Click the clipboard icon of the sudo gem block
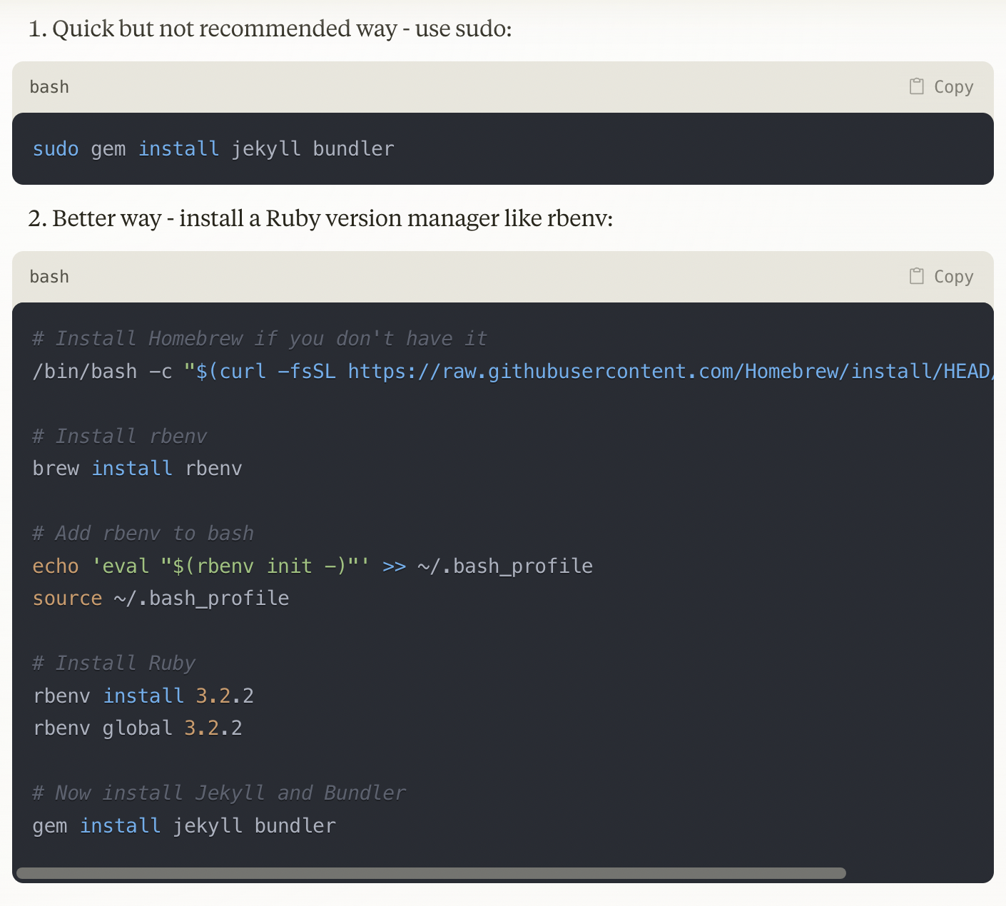 (x=917, y=86)
